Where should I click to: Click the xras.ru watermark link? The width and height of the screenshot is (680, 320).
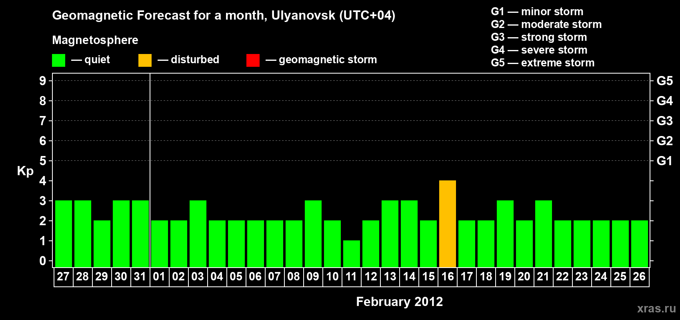(x=656, y=308)
